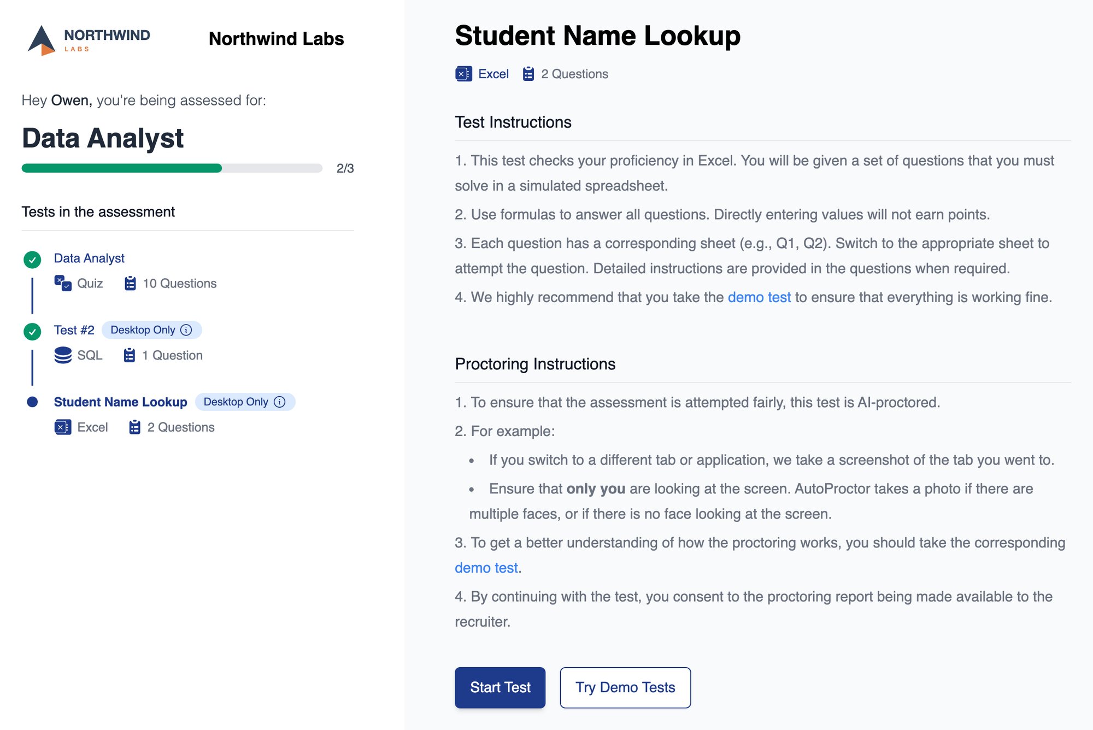
Task: Open the demo test link in Proctoring Instructions
Action: [x=486, y=568]
